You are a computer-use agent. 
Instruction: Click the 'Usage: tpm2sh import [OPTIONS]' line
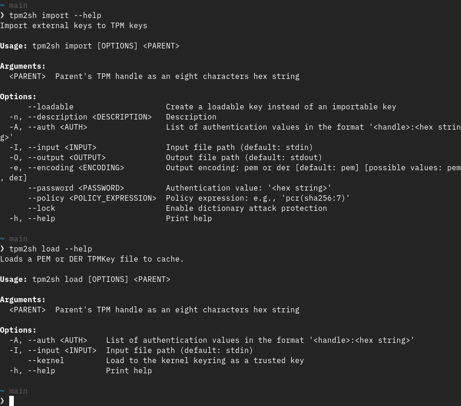[x=89, y=46]
